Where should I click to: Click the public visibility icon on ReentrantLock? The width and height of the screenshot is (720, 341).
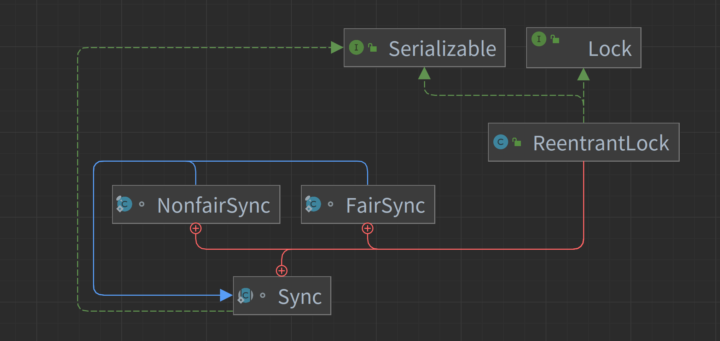click(x=517, y=142)
